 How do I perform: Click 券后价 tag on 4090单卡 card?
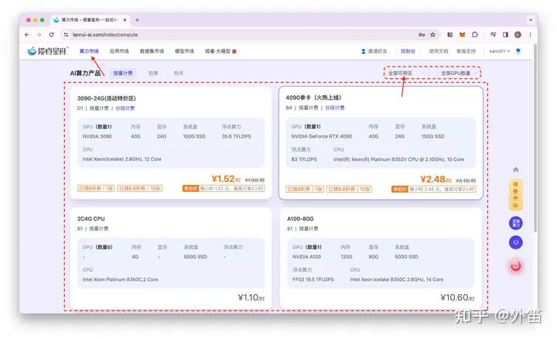[x=400, y=189]
